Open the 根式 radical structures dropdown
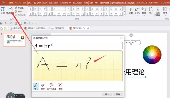The height and width of the screenshot is (98, 170). (144, 11)
